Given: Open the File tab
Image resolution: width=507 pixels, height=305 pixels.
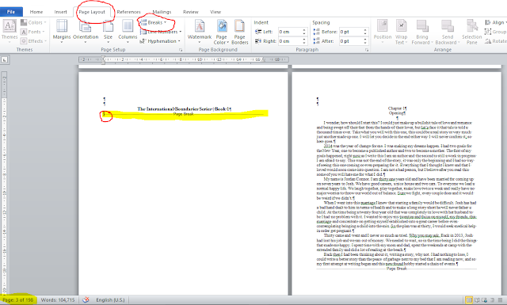Looking at the screenshot, I should (11, 12).
